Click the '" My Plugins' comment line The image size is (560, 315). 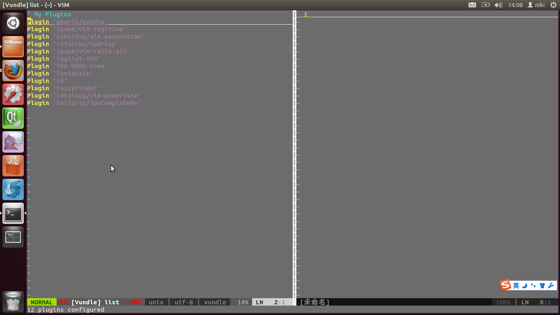49,14
